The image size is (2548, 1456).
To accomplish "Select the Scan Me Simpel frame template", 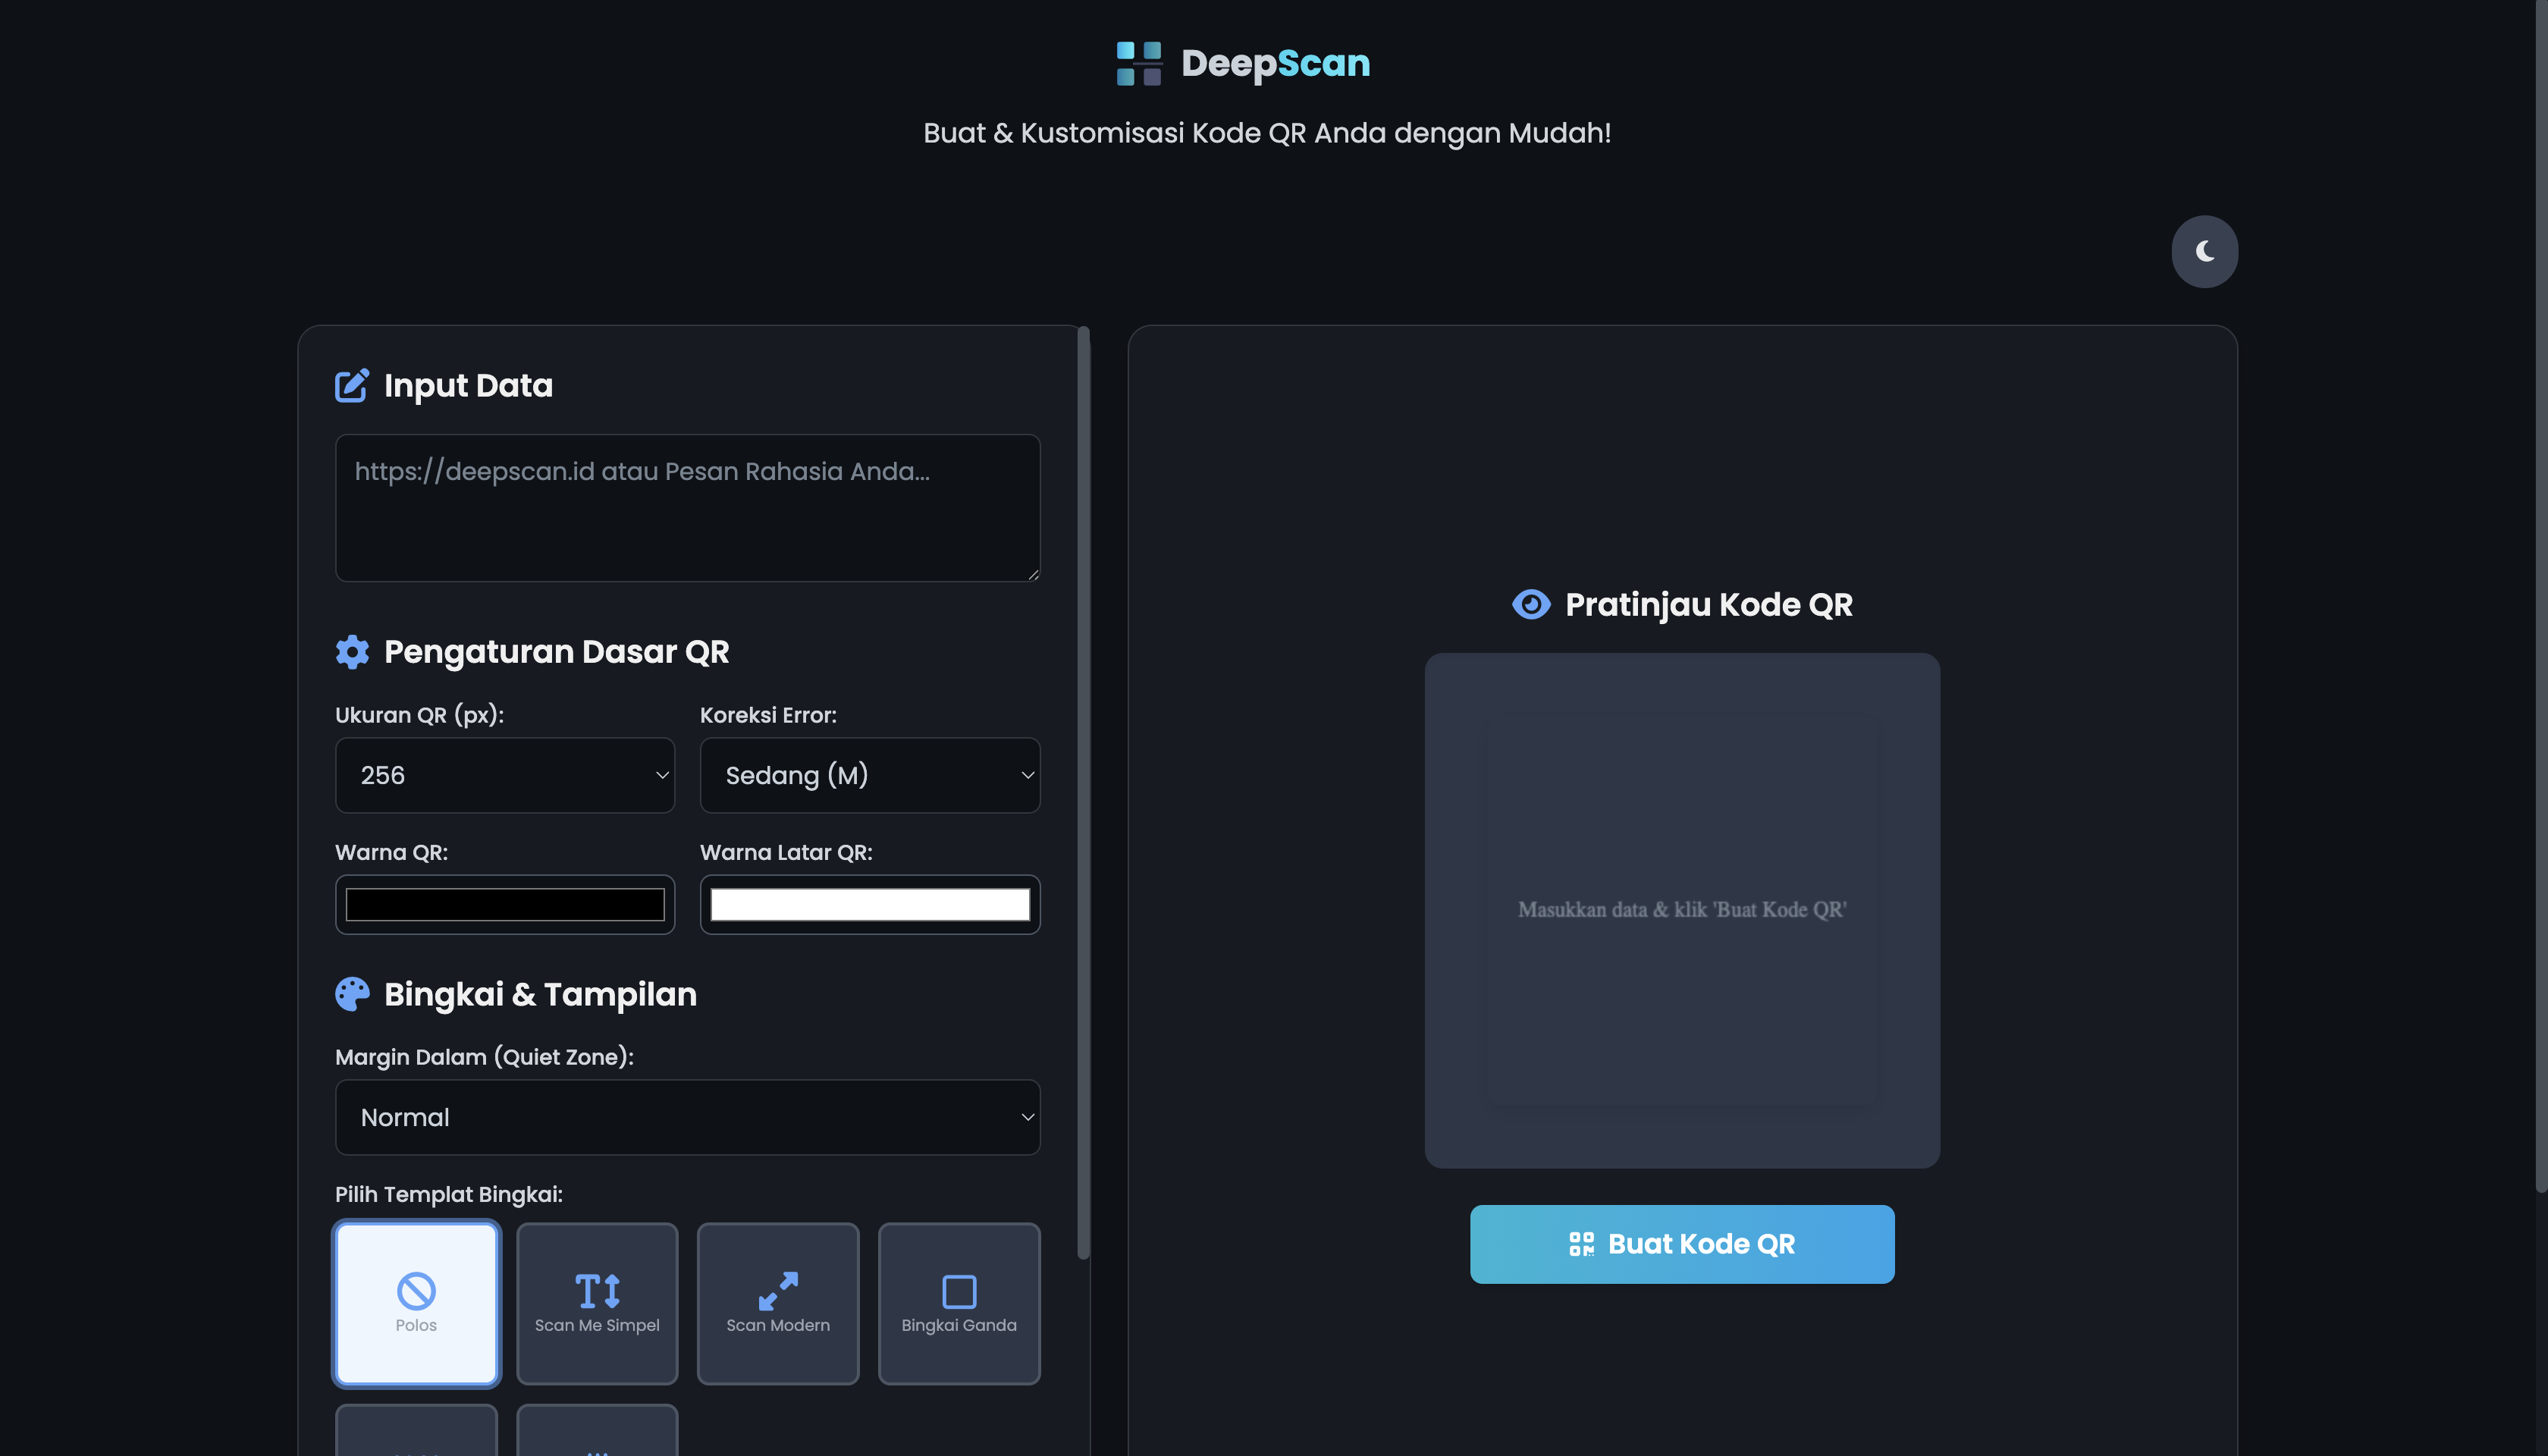I will (597, 1303).
